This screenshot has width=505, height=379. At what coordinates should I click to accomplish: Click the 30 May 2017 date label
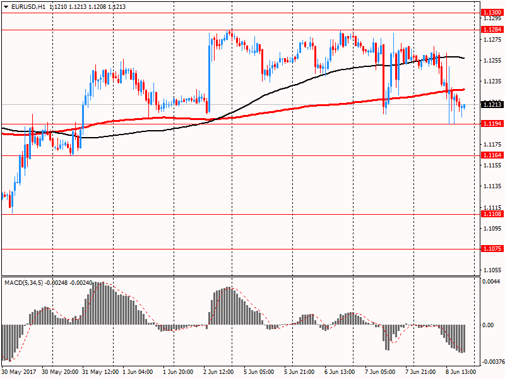pos(19,372)
